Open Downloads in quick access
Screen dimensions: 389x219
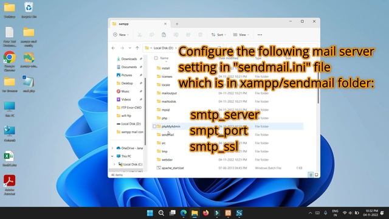click(129, 59)
